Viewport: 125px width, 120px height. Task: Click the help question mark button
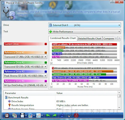click(x=112, y=2)
